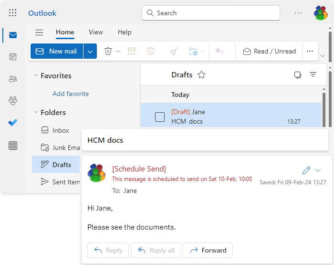The width and height of the screenshot is (334, 265).
Task: Click the Reply button
Action: tap(108, 250)
